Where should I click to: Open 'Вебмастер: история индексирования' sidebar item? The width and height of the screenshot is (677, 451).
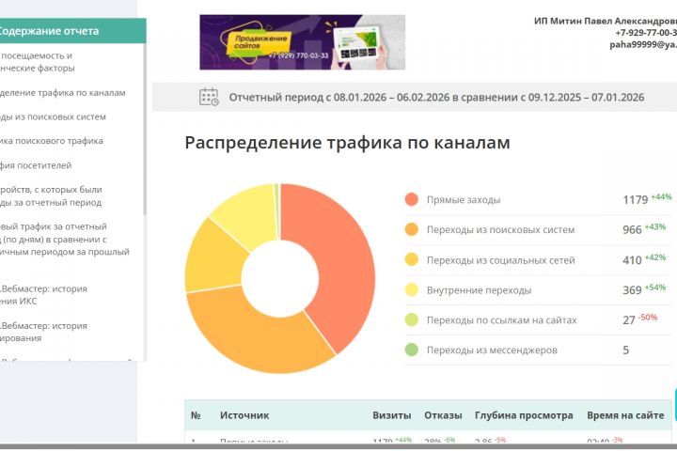43,332
